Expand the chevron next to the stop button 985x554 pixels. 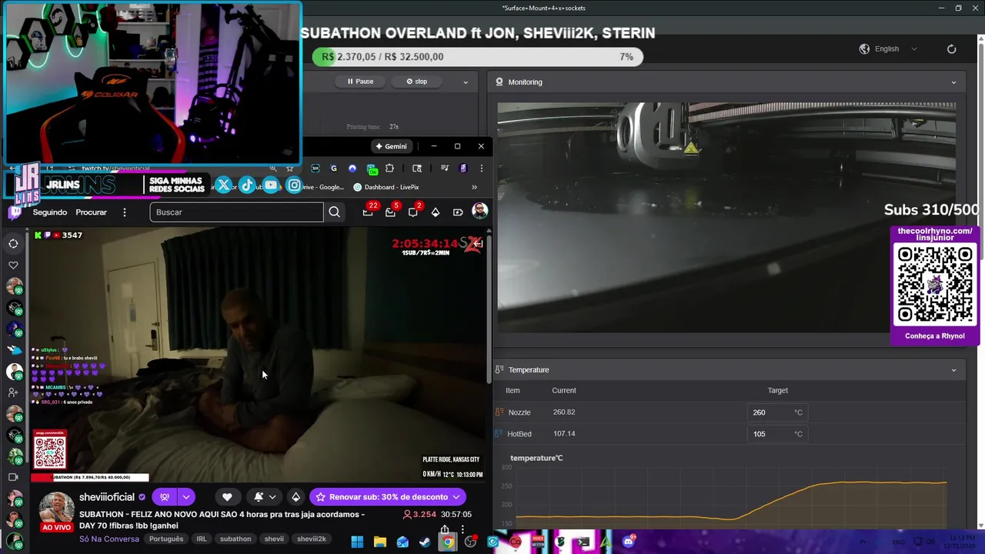465,82
